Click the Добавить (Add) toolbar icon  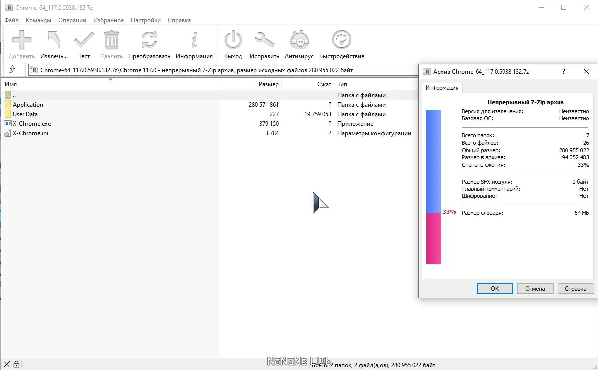(x=21, y=40)
